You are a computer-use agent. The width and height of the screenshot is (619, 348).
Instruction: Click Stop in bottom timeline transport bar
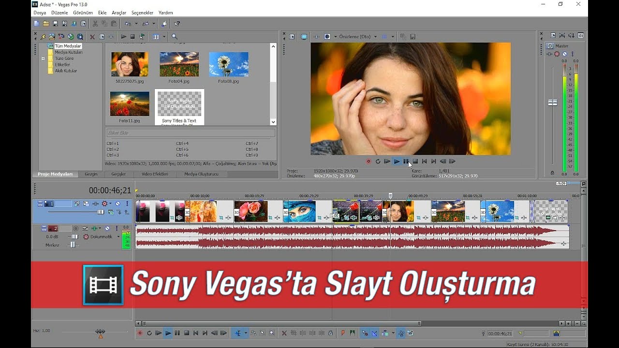pos(187,333)
